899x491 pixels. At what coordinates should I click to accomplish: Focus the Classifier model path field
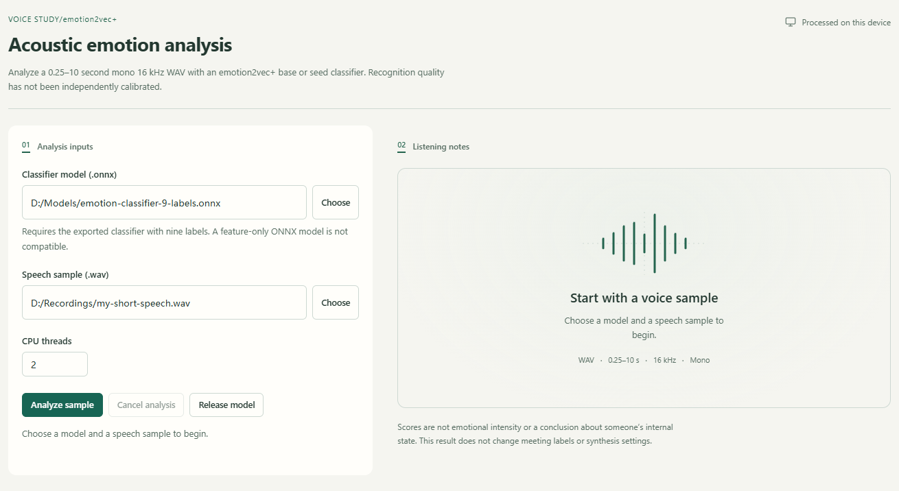pos(164,202)
